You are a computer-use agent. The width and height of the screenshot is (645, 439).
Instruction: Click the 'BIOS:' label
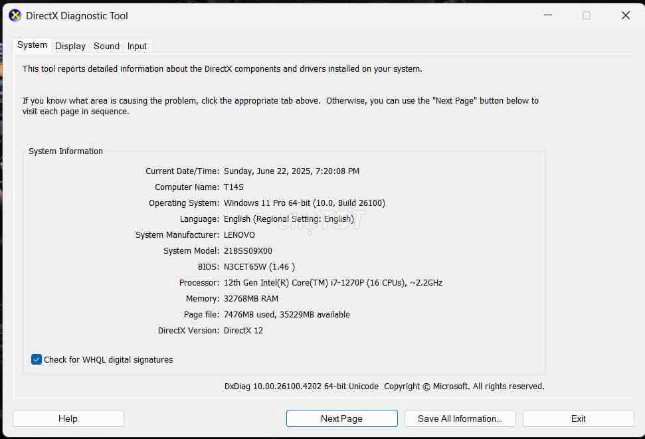(209, 266)
